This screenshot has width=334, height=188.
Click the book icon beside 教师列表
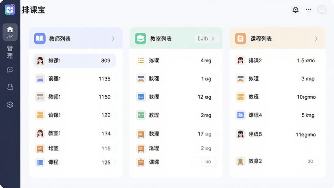pyautogui.click(x=40, y=39)
